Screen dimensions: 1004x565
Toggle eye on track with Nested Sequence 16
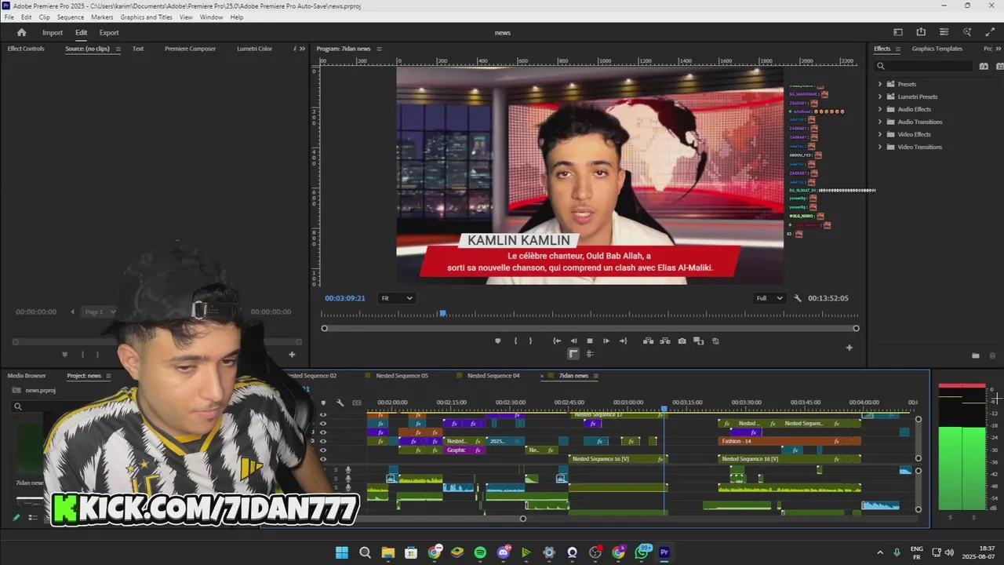[x=322, y=458]
